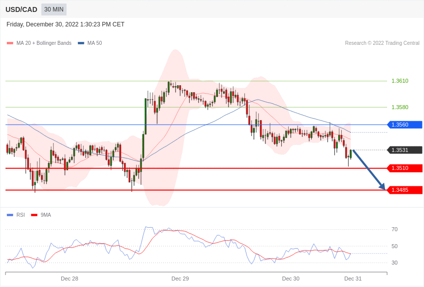Click the Dec 29 date axis label
This screenshot has width=424, height=287.
180,279
